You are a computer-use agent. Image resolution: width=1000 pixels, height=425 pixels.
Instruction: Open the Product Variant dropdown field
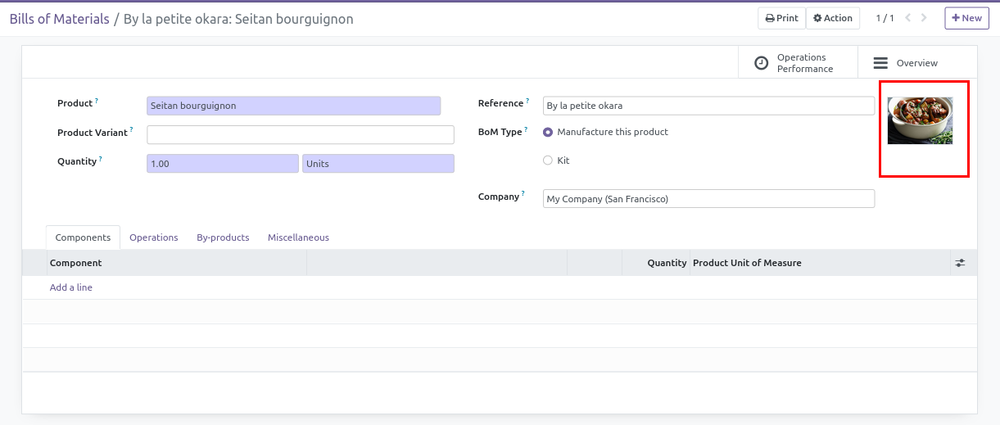300,134
